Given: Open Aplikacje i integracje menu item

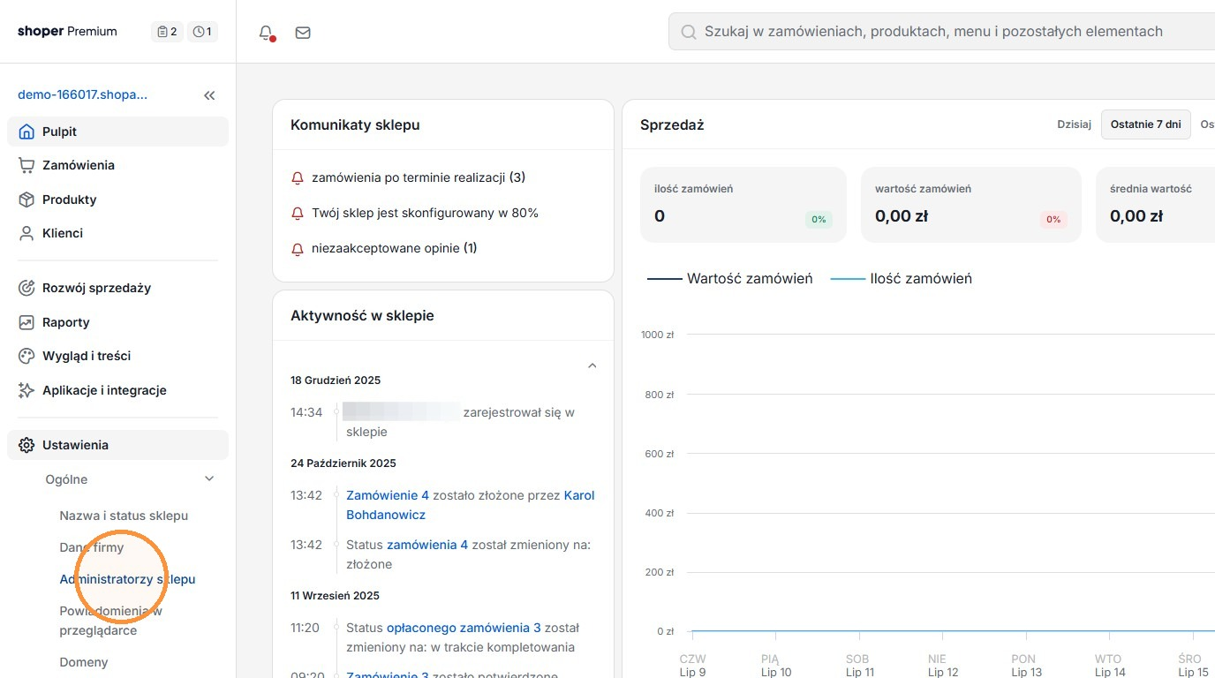Looking at the screenshot, I should 118,390.
